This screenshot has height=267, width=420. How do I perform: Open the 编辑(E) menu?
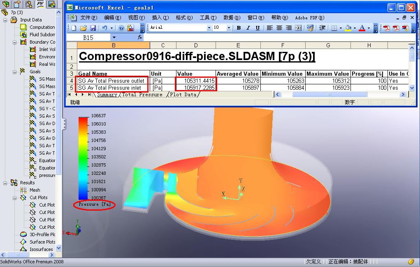(x=112, y=18)
